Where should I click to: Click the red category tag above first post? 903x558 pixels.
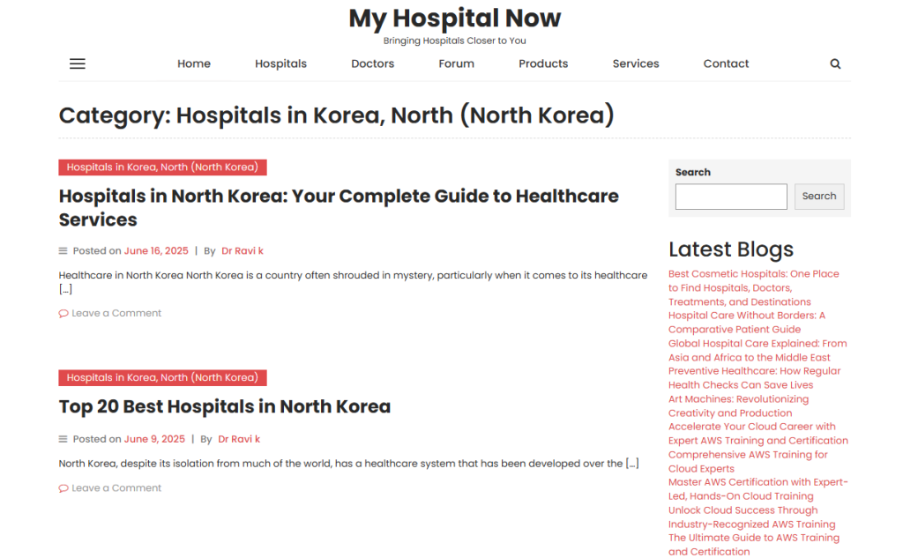point(162,167)
